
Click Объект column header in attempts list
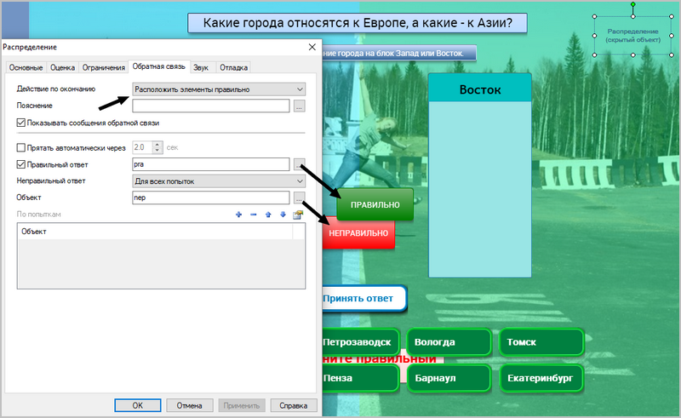click(x=157, y=232)
